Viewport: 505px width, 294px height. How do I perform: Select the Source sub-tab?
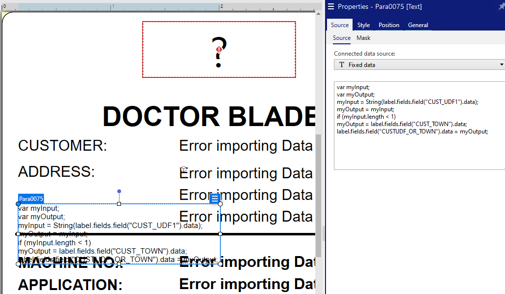(x=341, y=38)
